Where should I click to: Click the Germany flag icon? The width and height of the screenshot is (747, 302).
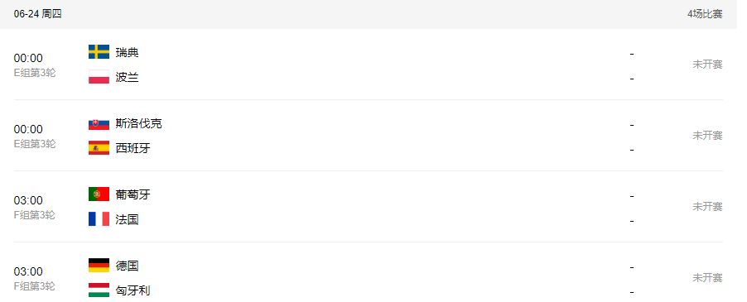point(99,266)
